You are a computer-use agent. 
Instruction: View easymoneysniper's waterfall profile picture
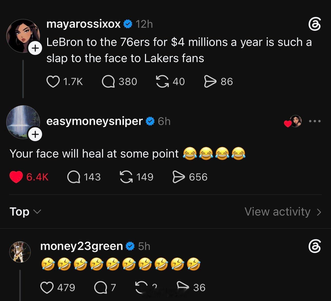point(23,122)
